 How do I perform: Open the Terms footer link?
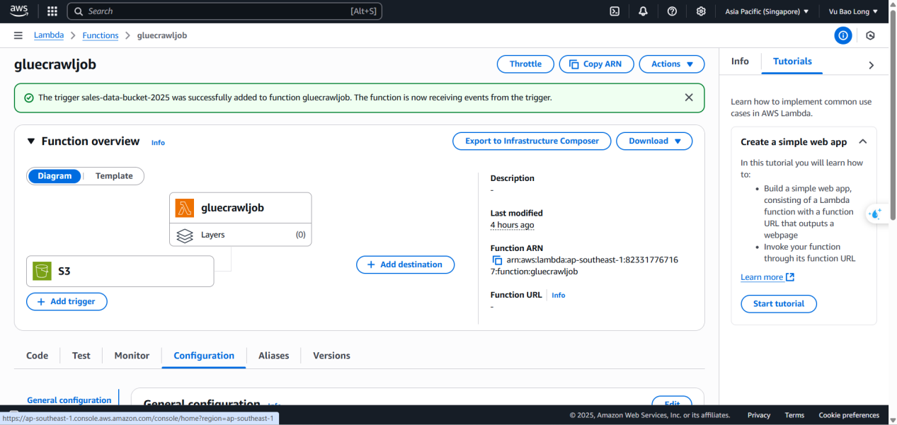pos(794,416)
